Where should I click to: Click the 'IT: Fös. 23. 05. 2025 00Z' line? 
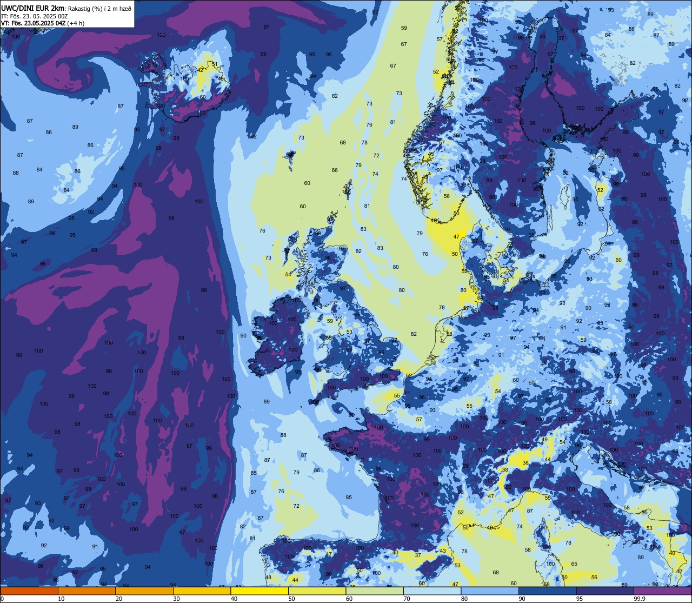coord(35,16)
